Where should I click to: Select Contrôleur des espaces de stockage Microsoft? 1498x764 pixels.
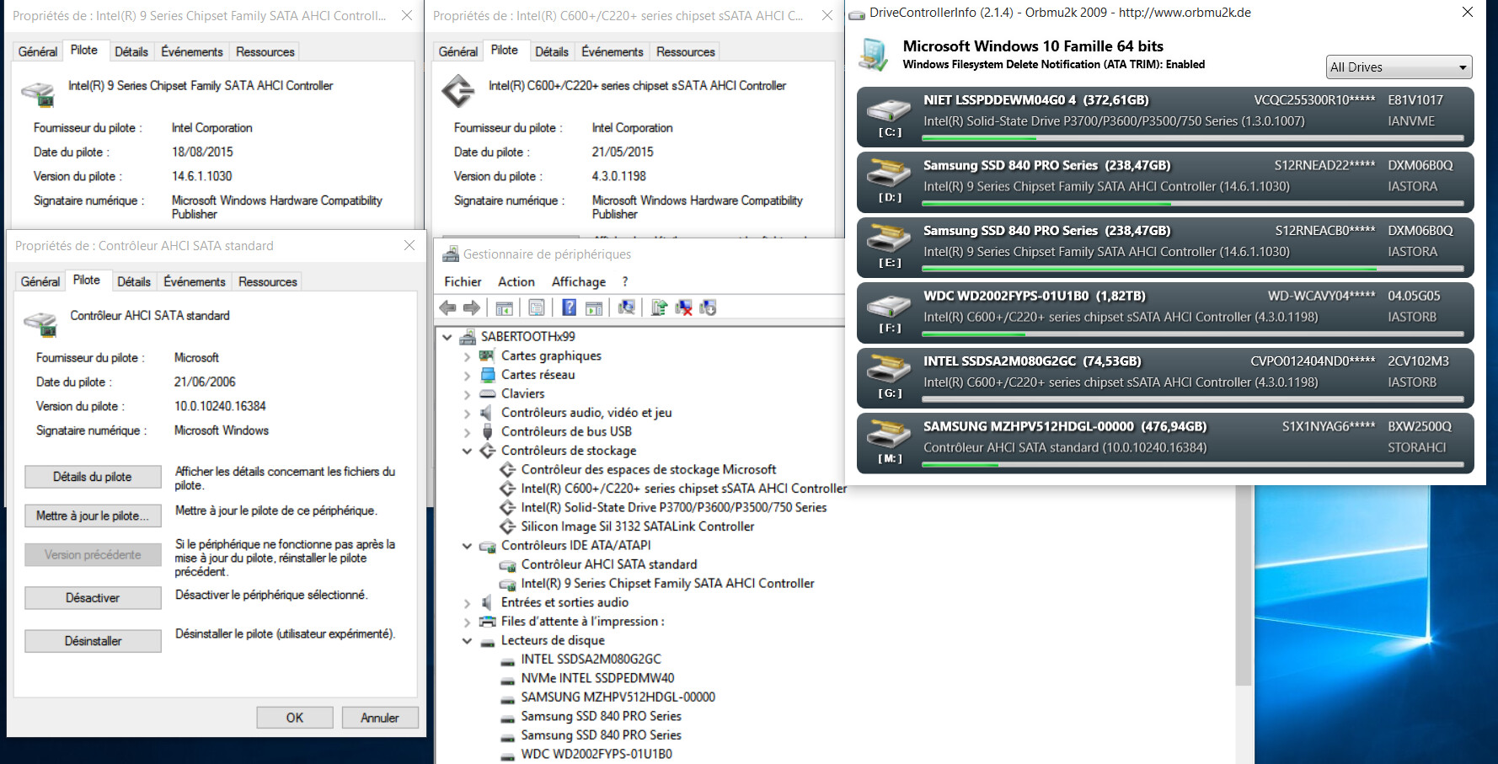click(649, 469)
